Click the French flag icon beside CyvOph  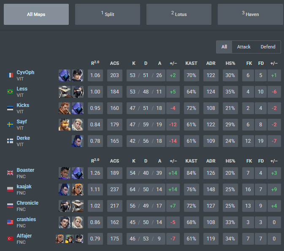click(10, 75)
